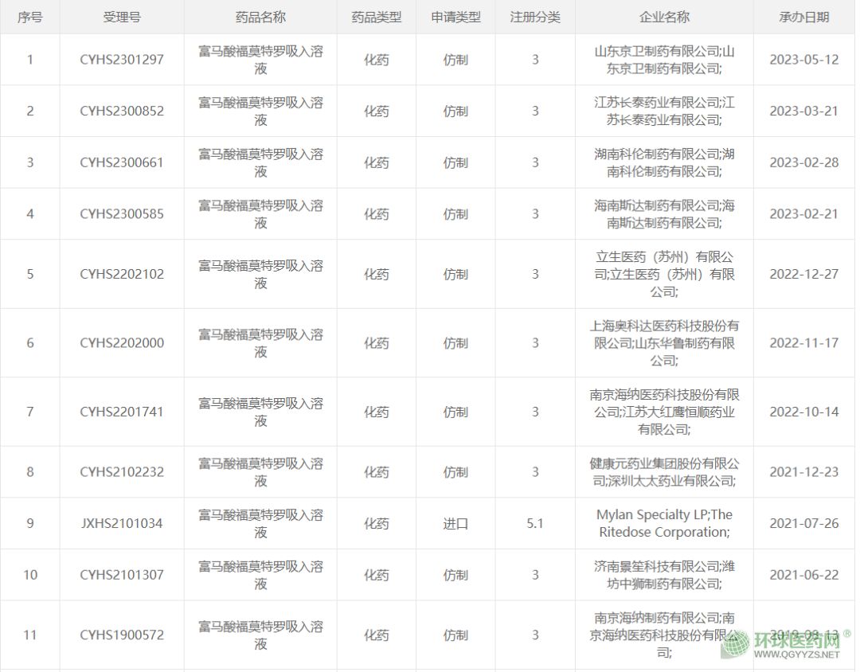
Task: Open the JXHS2101034 import record
Action: click(122, 524)
